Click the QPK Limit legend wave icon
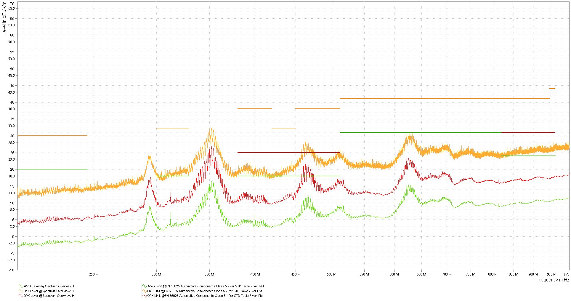 coord(145,296)
